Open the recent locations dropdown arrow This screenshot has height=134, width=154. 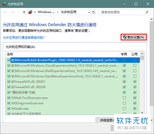tap(19, 12)
